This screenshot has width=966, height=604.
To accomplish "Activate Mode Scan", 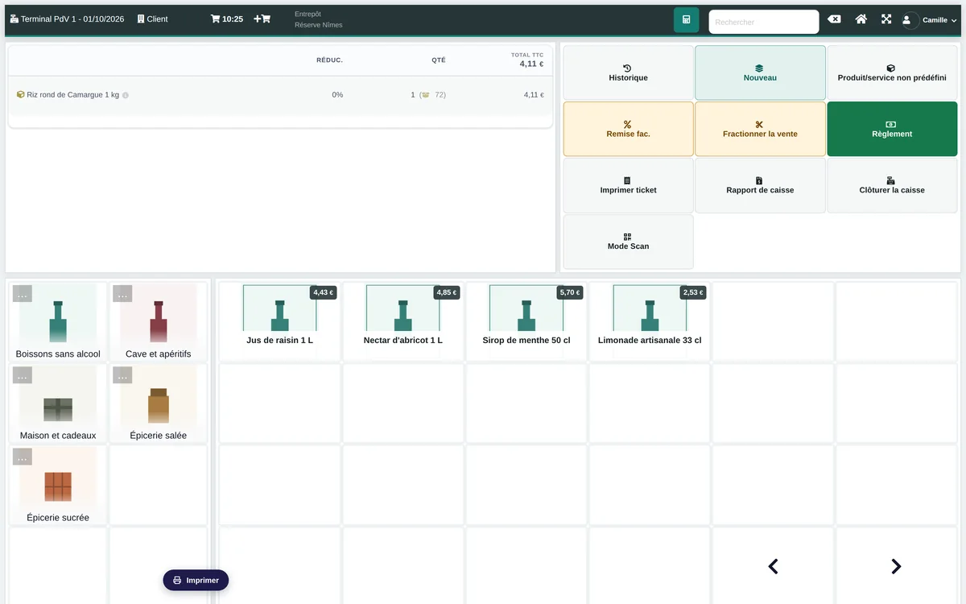I will pos(628,242).
